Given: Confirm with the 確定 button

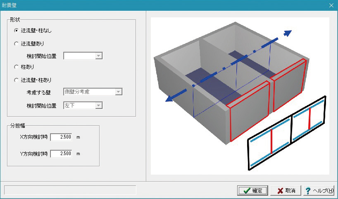Looking at the screenshot, I should (252, 191).
